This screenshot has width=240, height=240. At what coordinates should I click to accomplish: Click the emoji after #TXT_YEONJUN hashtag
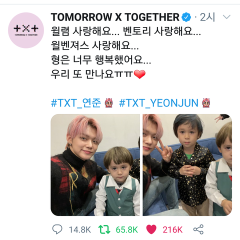pyautogui.click(x=206, y=103)
